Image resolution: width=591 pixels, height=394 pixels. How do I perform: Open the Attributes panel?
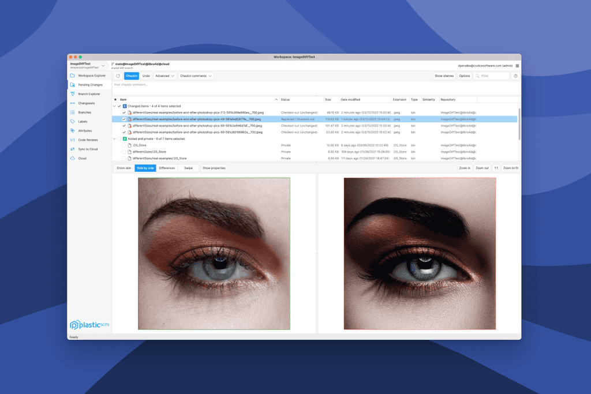[x=88, y=131]
